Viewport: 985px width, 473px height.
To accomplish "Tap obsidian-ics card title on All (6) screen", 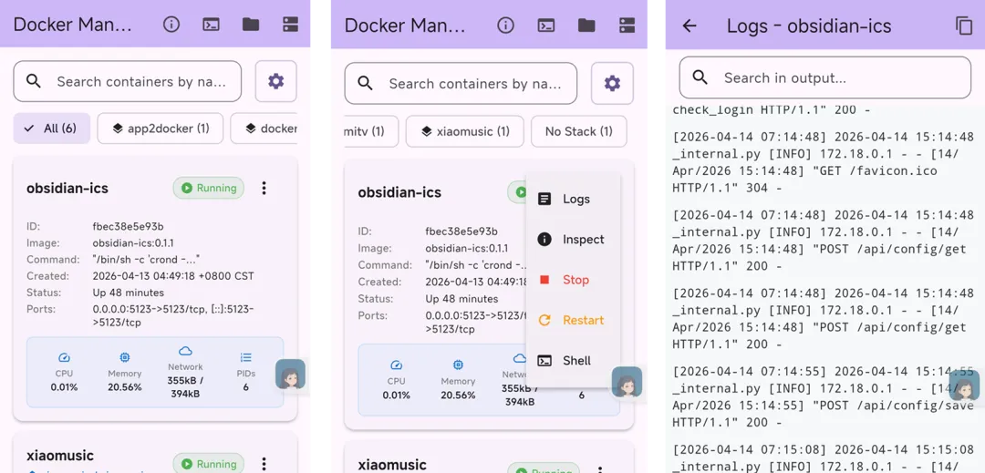I will click(x=67, y=188).
